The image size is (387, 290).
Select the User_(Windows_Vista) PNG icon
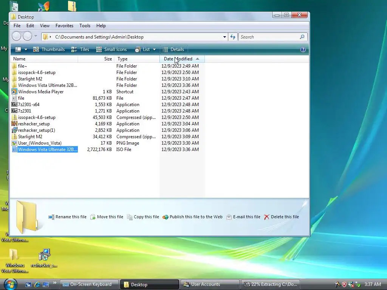point(14,143)
